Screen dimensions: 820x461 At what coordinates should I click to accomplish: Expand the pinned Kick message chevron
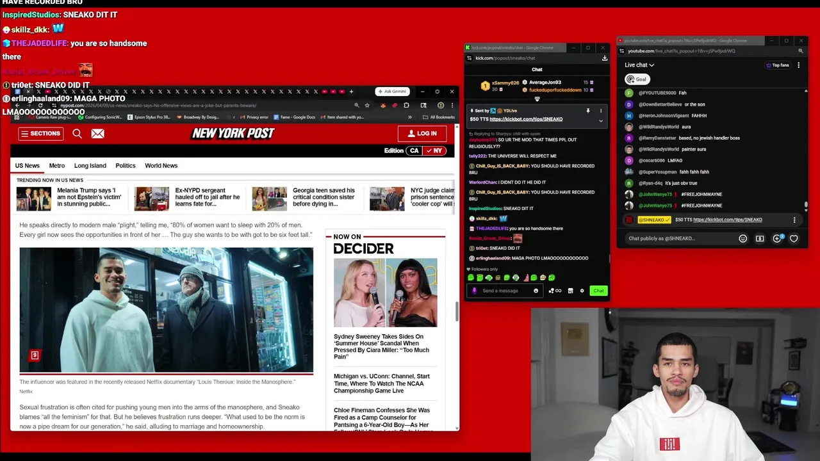click(601, 121)
